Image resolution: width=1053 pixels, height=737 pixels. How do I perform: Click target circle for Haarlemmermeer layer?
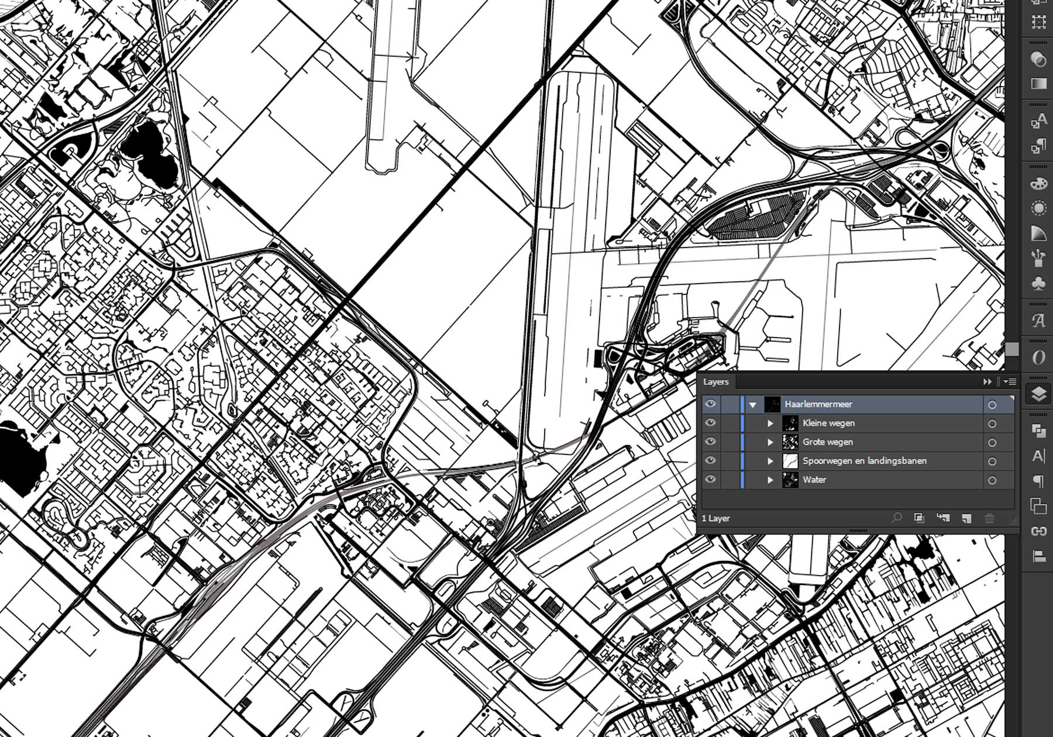(992, 405)
